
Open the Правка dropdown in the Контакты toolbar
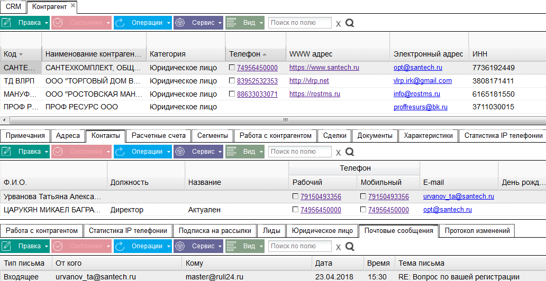[47, 152]
